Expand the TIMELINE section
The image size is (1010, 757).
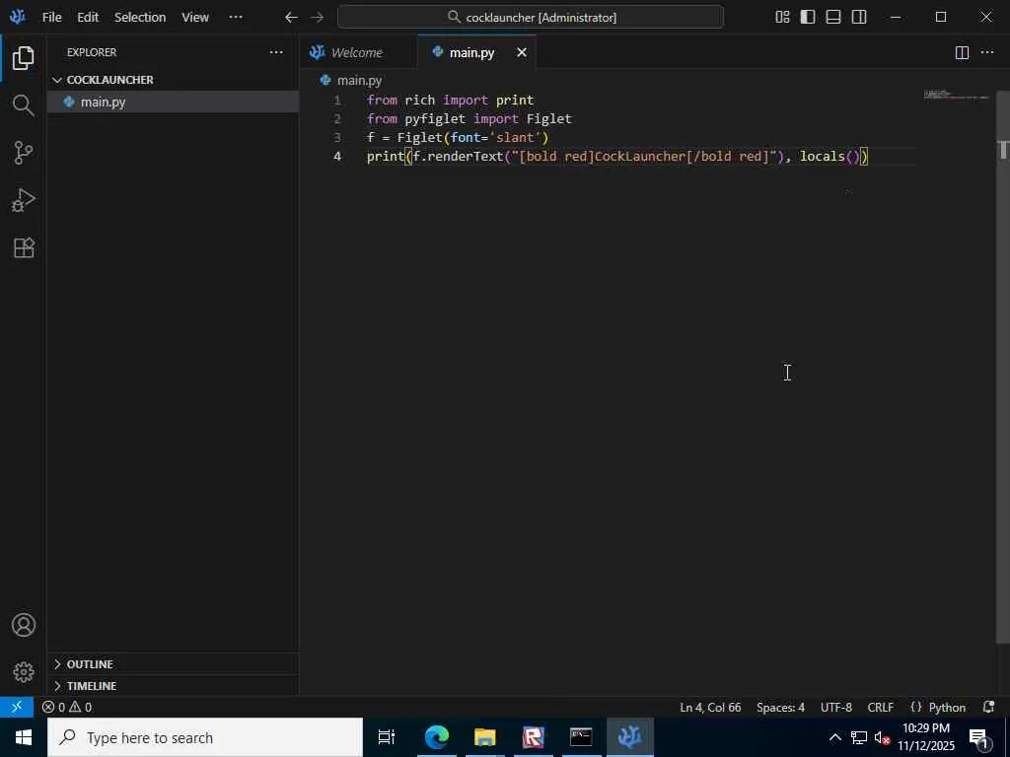[x=174, y=686]
